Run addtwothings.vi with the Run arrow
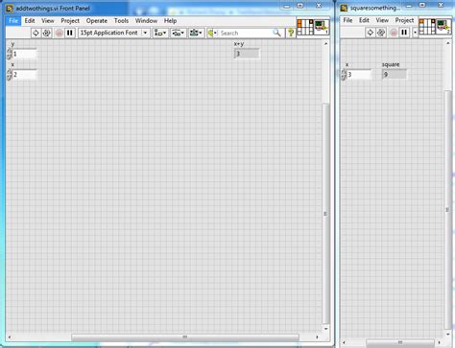Screen dimensions: 455x348 36,33
